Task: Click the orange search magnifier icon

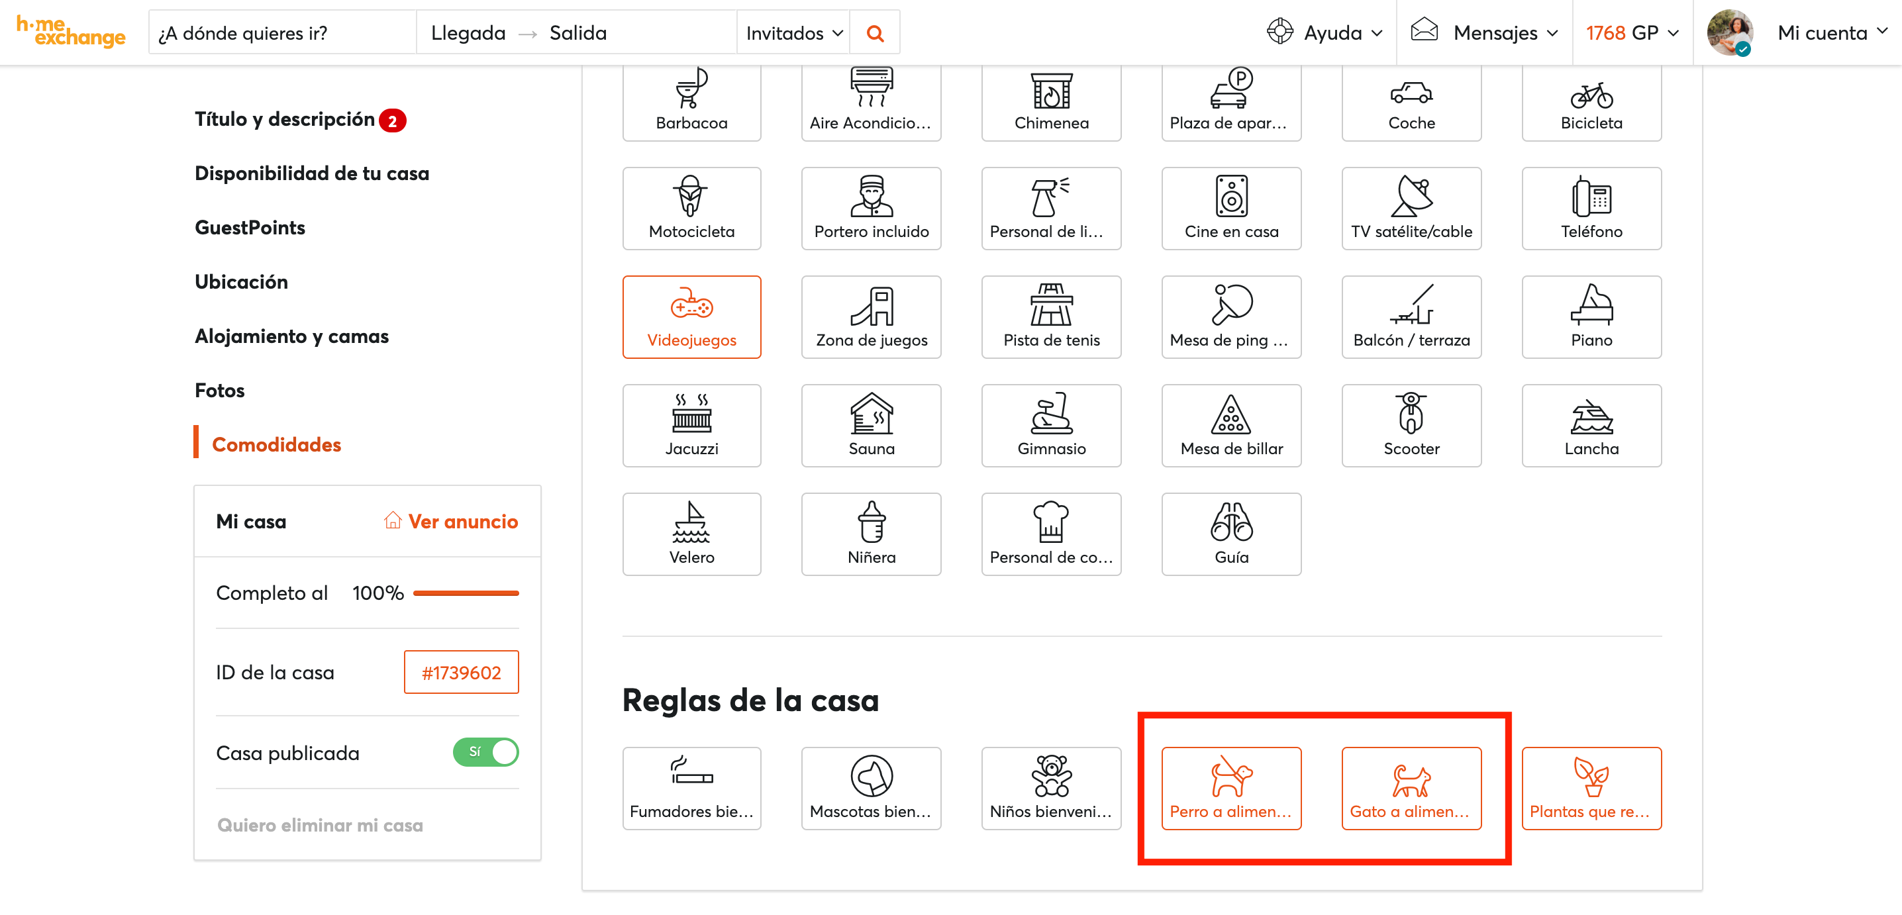Action: click(x=874, y=33)
